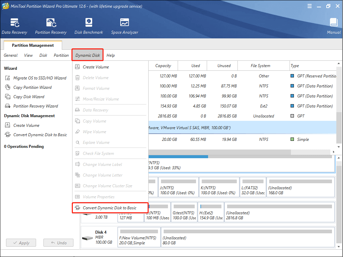Click the Copy Partition Wizard icon
This screenshot has height=257, width=343.
click(8, 87)
